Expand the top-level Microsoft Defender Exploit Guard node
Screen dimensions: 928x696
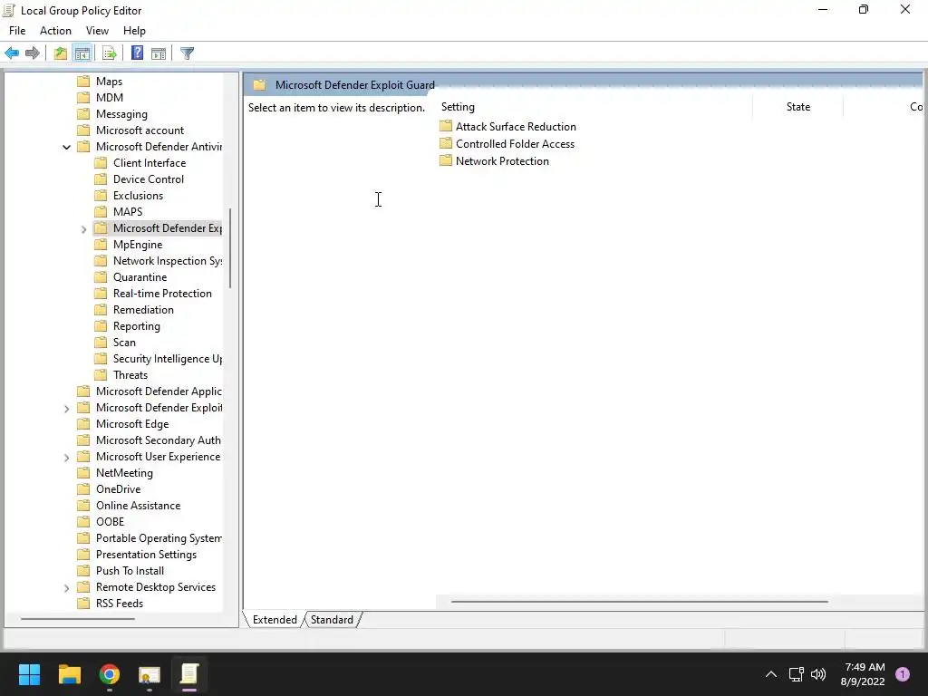67,409
